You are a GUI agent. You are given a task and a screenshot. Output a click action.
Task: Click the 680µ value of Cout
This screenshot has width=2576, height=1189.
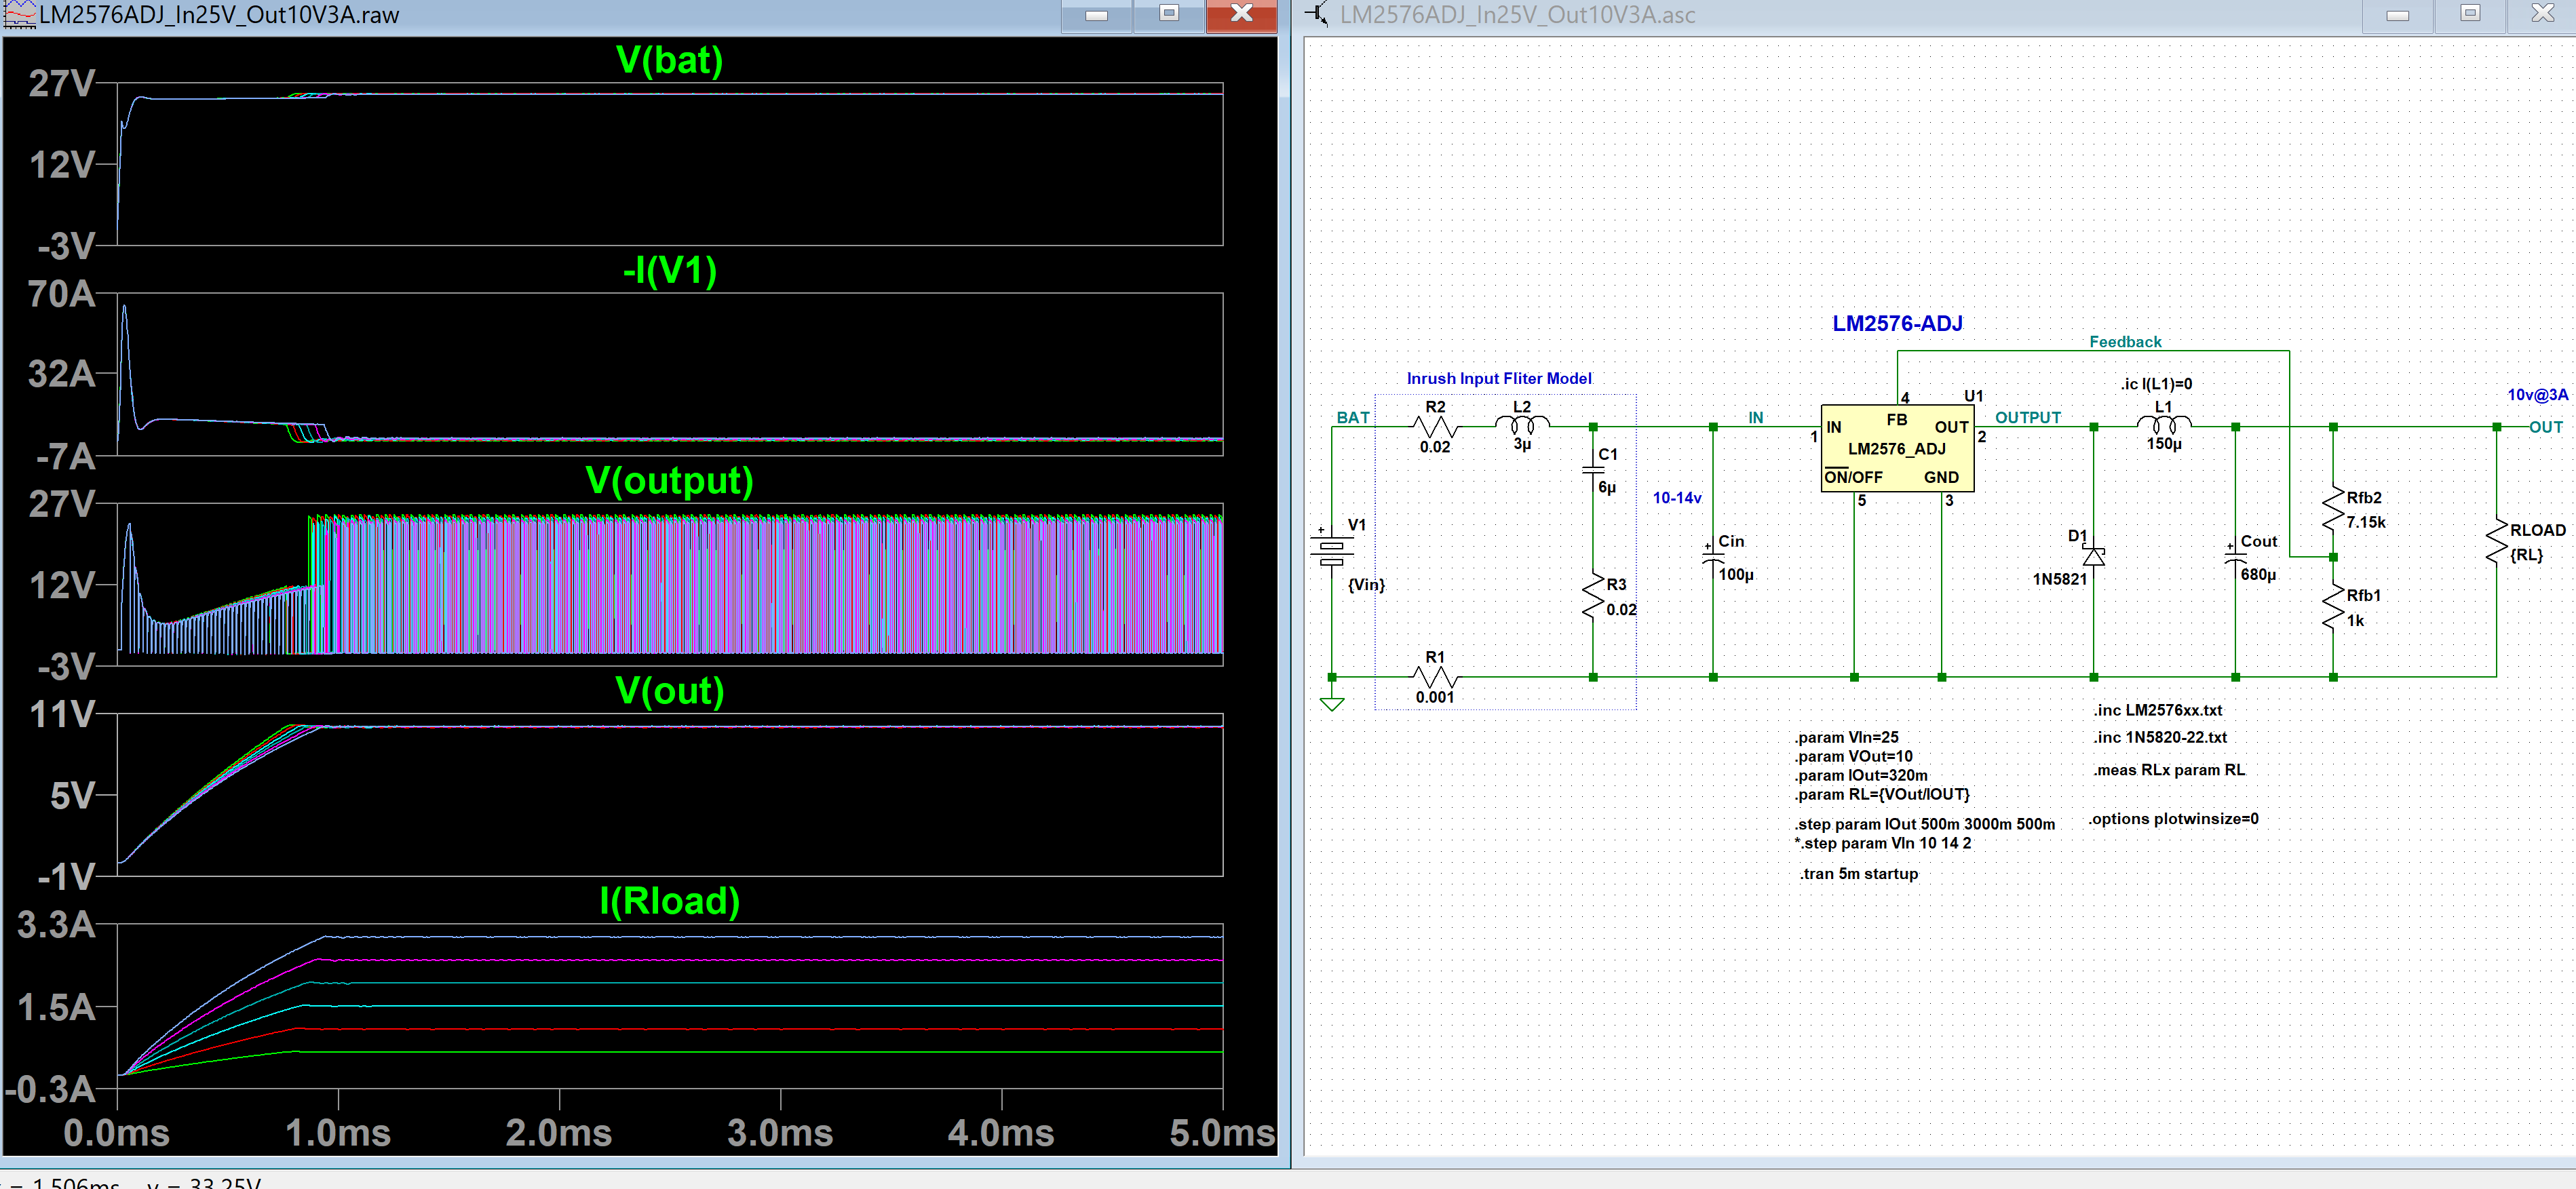tap(2258, 574)
